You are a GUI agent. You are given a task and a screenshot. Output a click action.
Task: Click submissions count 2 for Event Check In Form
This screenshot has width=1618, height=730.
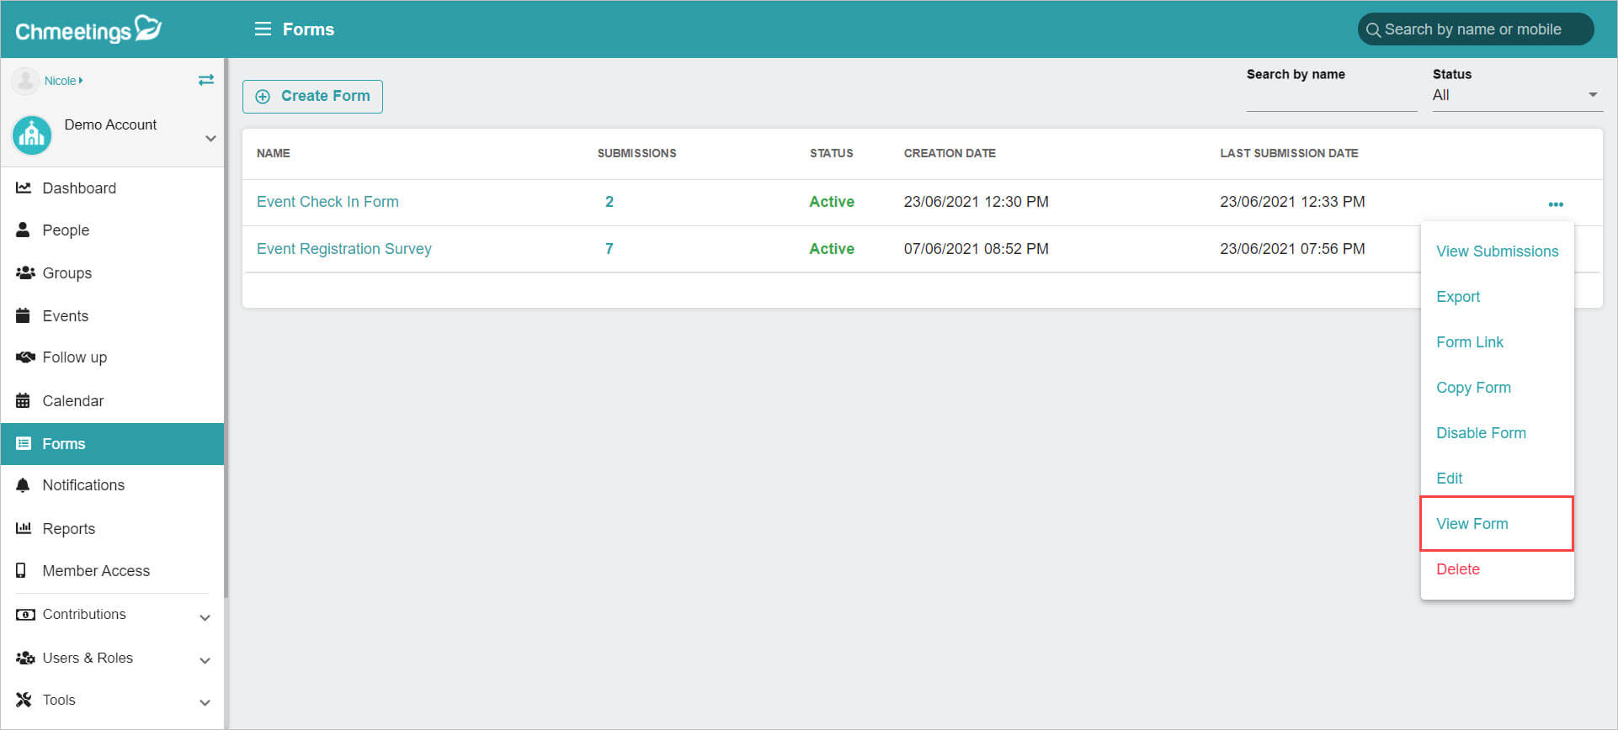pos(609,202)
